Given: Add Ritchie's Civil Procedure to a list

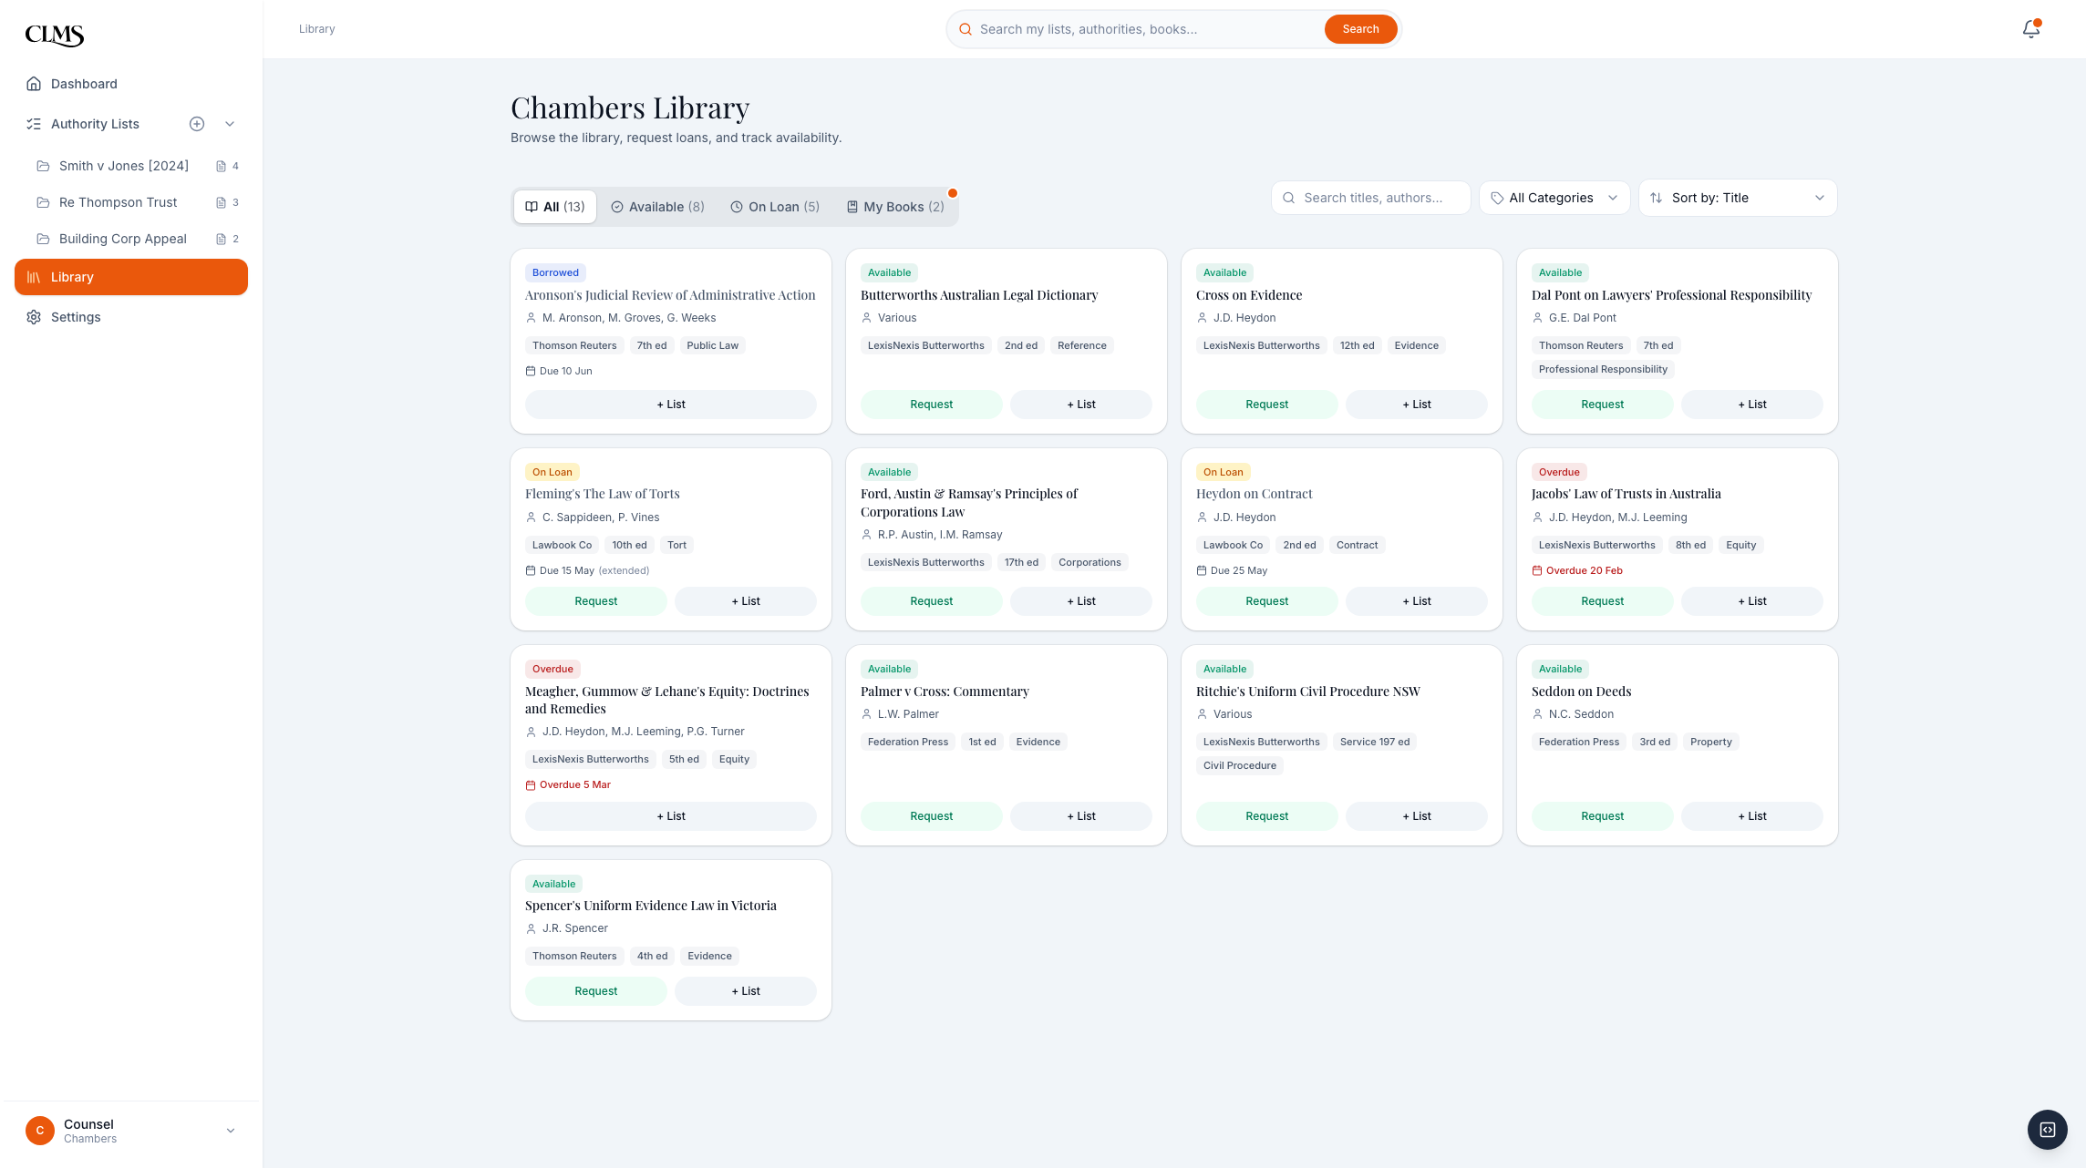Looking at the screenshot, I should coord(1417,816).
